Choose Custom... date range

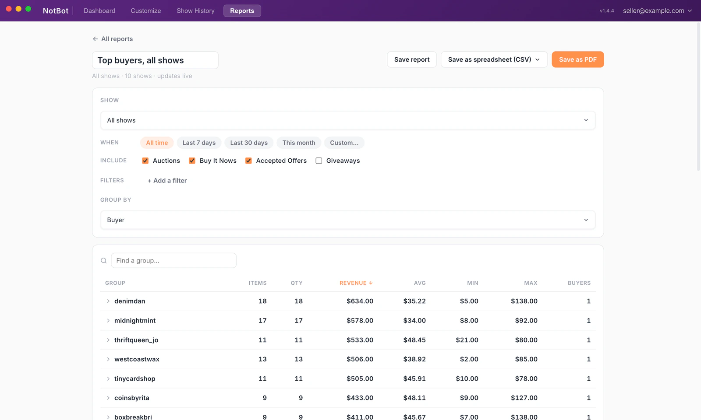click(344, 143)
